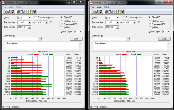The height and width of the screenshot is (110, 174).
Task: Click Save disk icon in right window
Action: pyautogui.click(x=101, y=12)
